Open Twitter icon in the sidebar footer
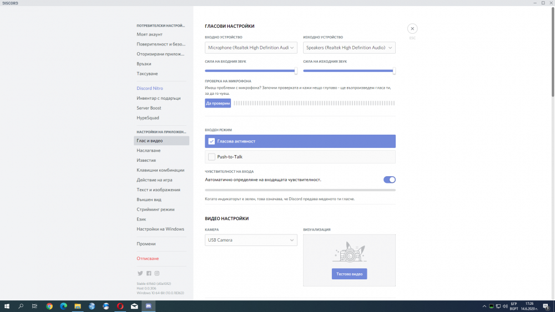555x312 pixels. pos(140,273)
